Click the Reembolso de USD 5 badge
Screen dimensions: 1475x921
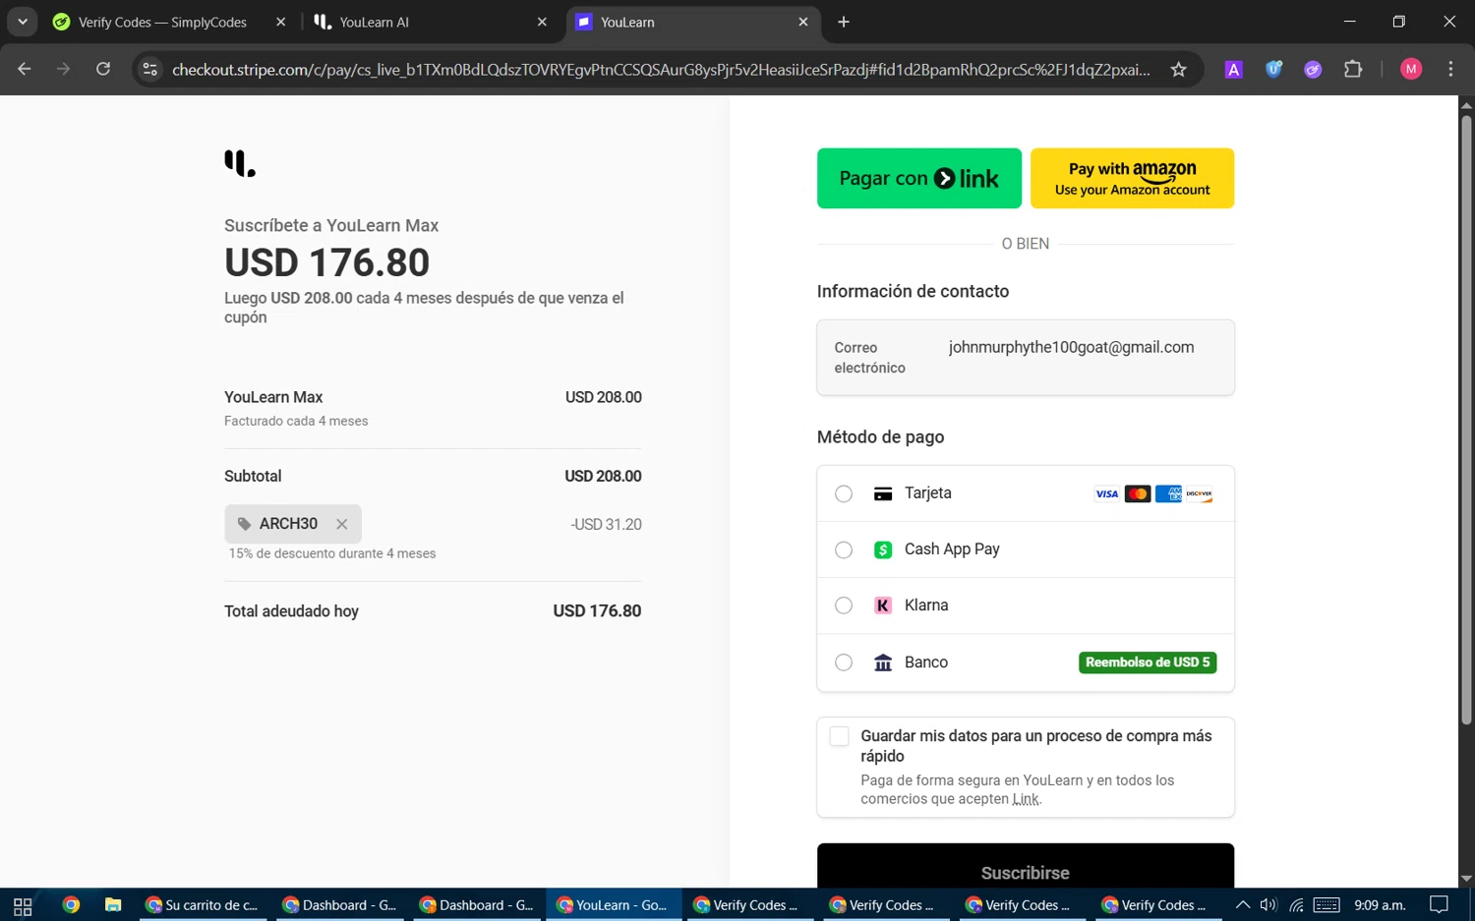pos(1148,662)
